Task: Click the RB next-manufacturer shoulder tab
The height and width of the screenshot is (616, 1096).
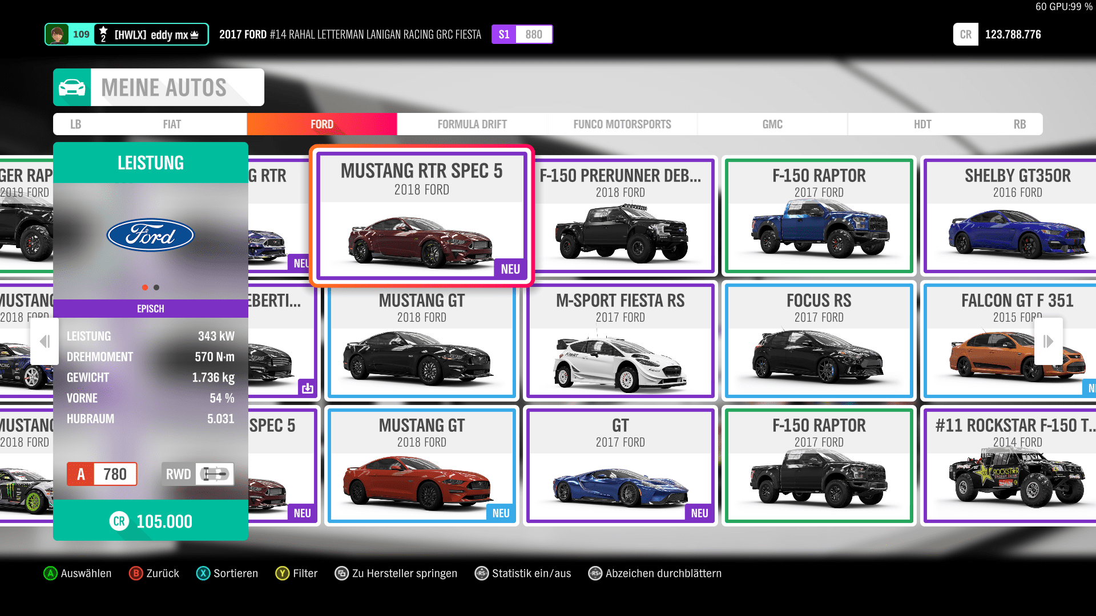Action: pyautogui.click(x=1020, y=124)
